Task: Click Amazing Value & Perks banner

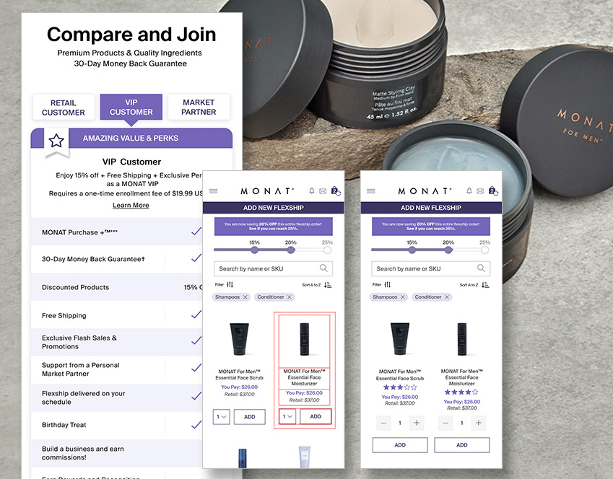Action: tap(131, 138)
